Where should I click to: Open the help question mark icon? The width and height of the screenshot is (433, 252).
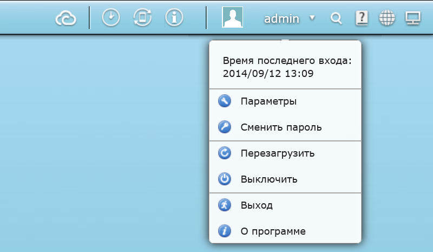point(362,18)
